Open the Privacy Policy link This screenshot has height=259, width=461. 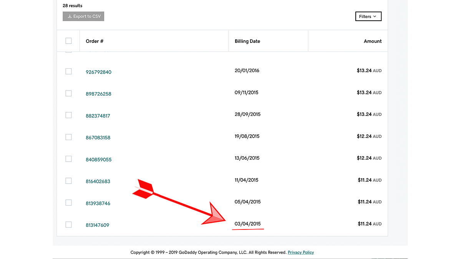click(x=301, y=252)
